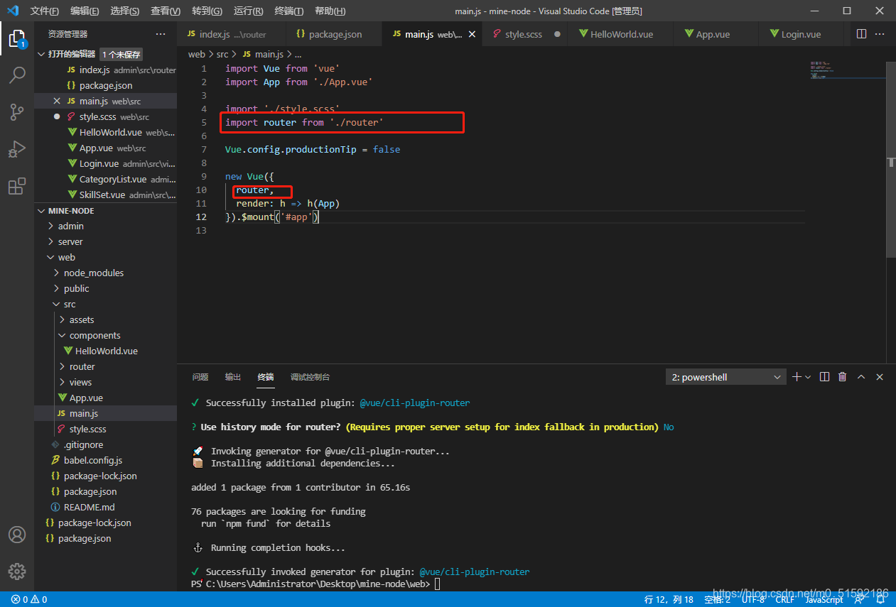896x607 pixels.
Task: Click the Accounts icon in activity bar
Action: point(17,535)
